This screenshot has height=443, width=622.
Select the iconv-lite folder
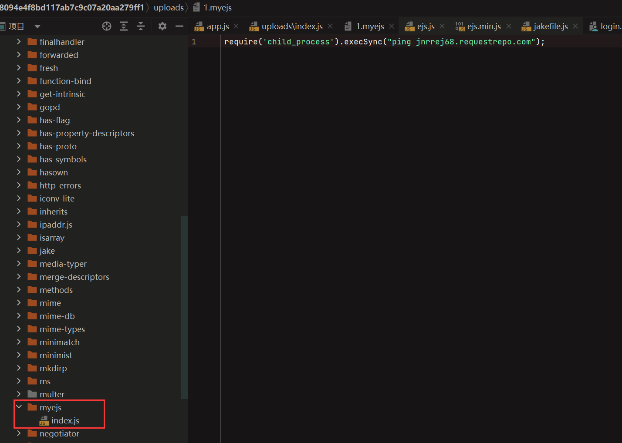coord(57,198)
